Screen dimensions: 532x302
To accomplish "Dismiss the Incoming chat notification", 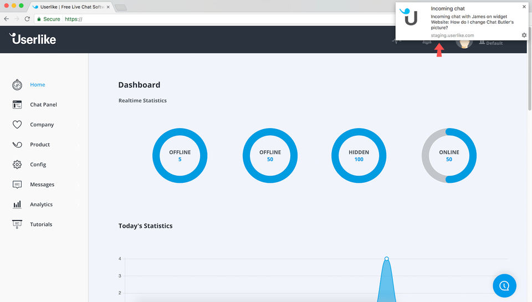I will click(524, 7).
